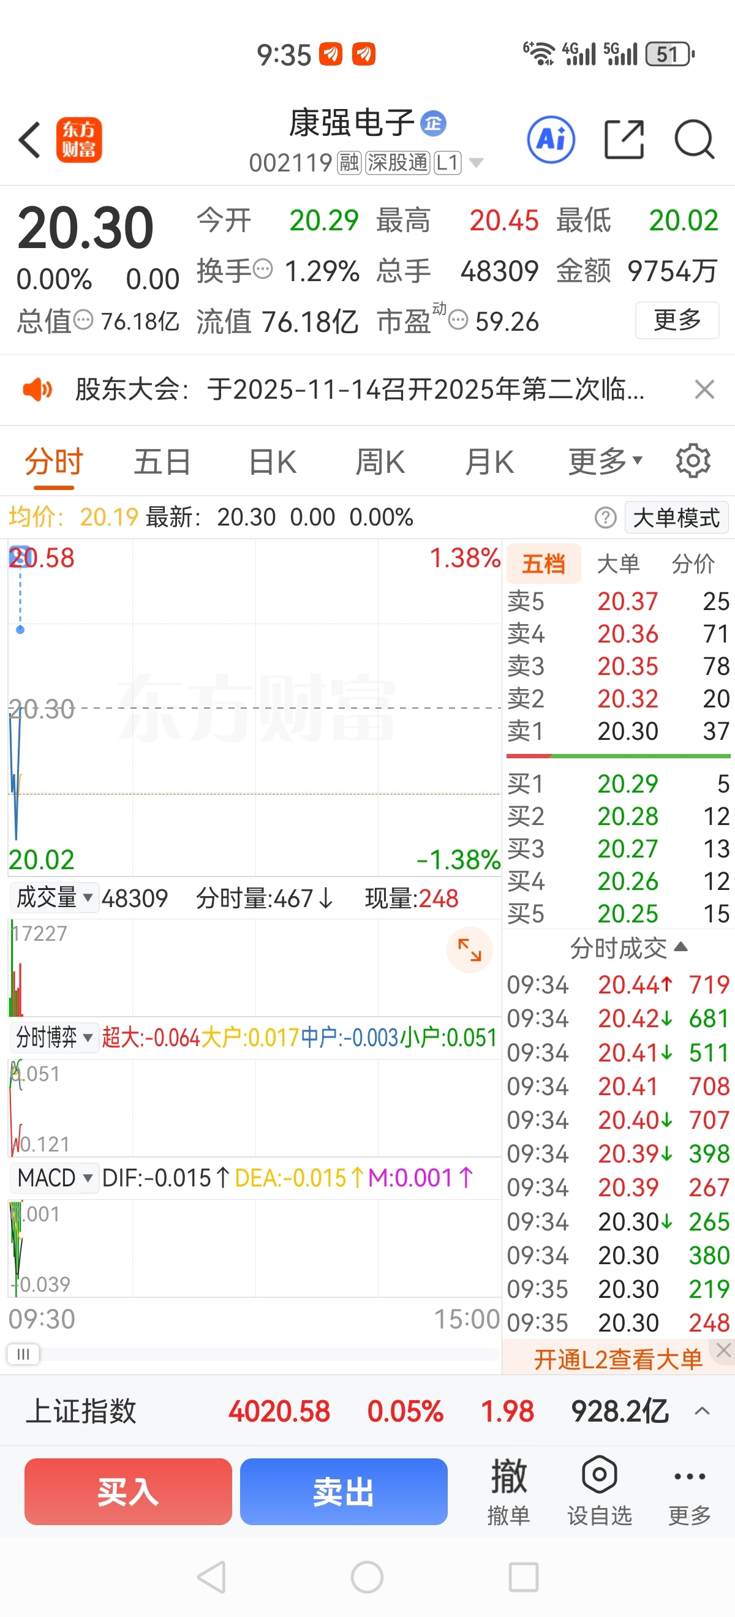Viewport: 735px width, 1617px height.
Task: Tap Android back navigation button
Action: pos(211,1577)
